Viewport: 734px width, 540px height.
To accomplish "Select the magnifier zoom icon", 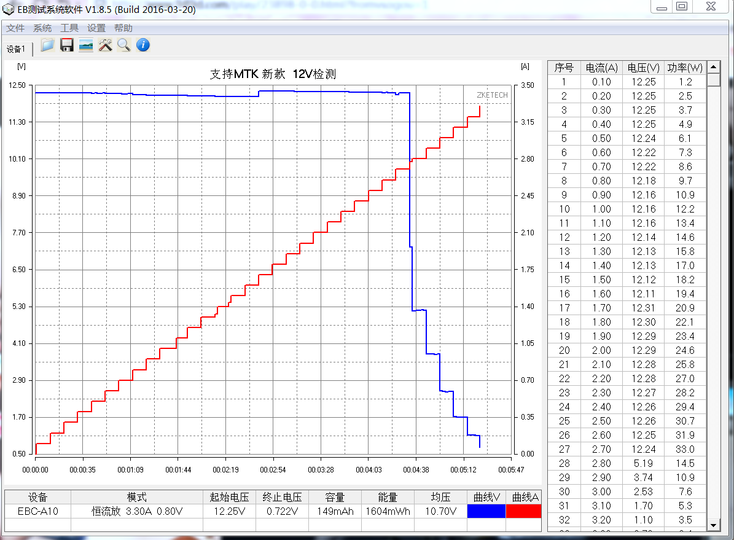I will coord(123,45).
